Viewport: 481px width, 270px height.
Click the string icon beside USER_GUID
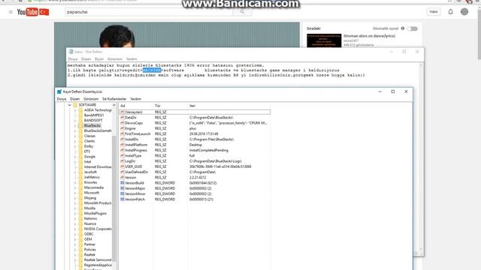click(x=122, y=166)
